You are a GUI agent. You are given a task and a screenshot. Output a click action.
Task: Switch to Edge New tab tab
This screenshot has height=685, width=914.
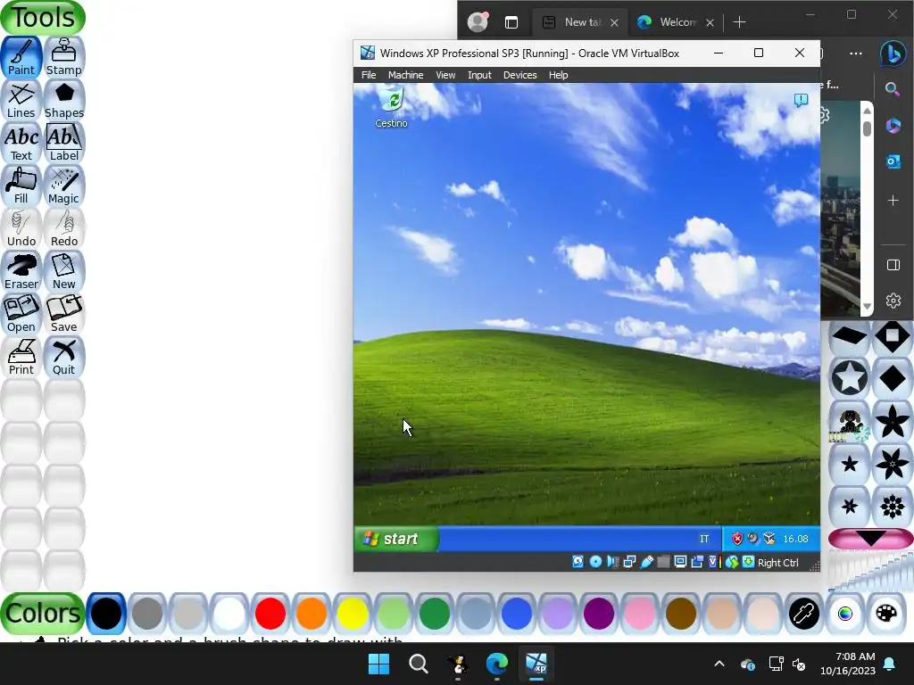581,22
